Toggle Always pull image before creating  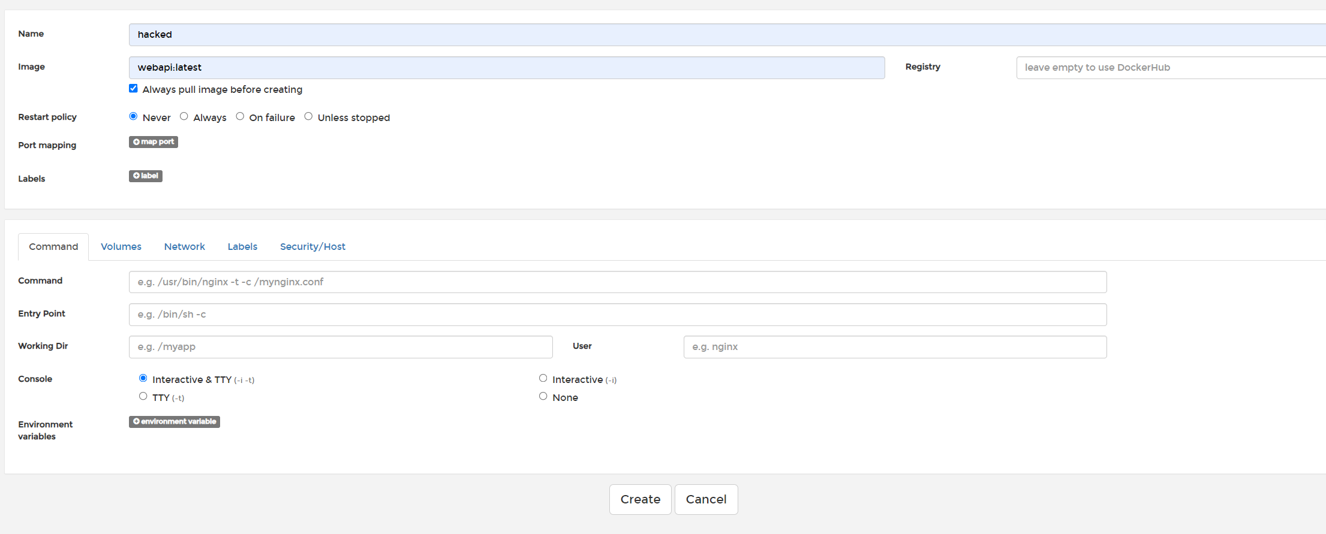pos(133,89)
